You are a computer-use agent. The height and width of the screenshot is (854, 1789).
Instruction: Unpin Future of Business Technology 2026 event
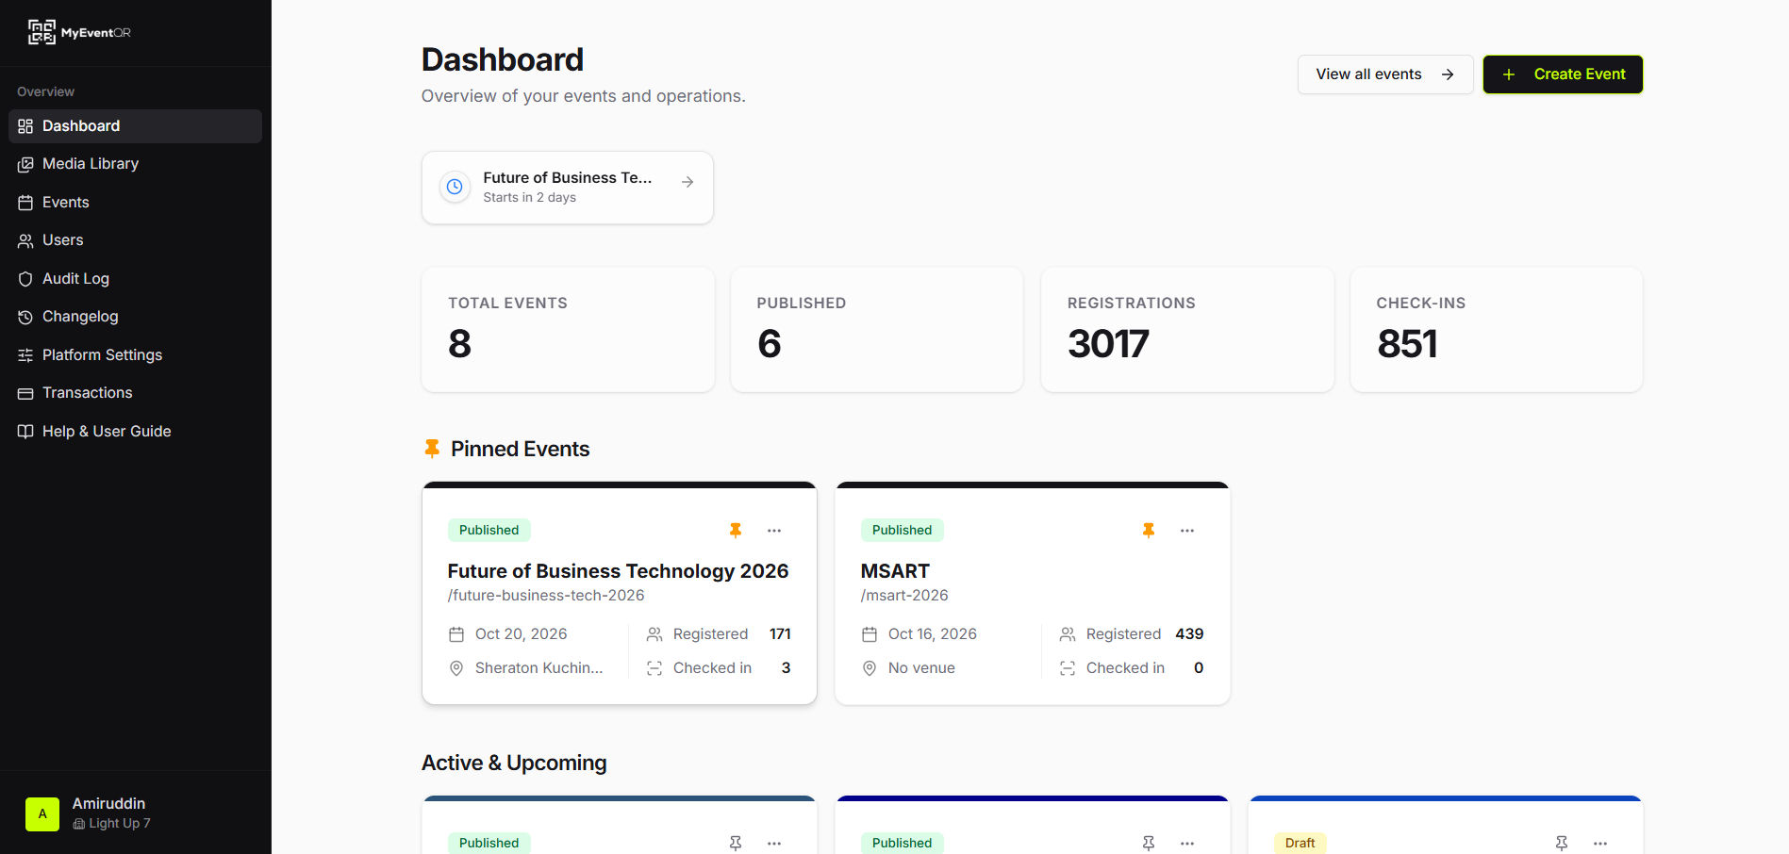736,531
